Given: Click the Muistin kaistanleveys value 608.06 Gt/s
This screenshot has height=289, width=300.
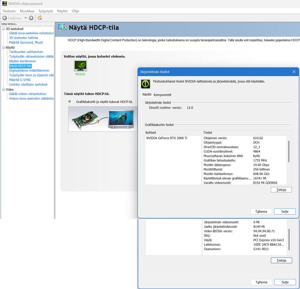Looking at the screenshot, I should click(x=261, y=174).
